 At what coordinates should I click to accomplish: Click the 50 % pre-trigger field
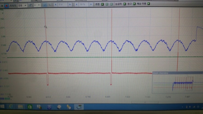click(x=84, y=5)
